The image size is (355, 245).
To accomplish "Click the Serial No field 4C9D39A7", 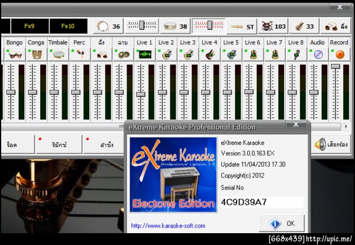I will (262, 202).
